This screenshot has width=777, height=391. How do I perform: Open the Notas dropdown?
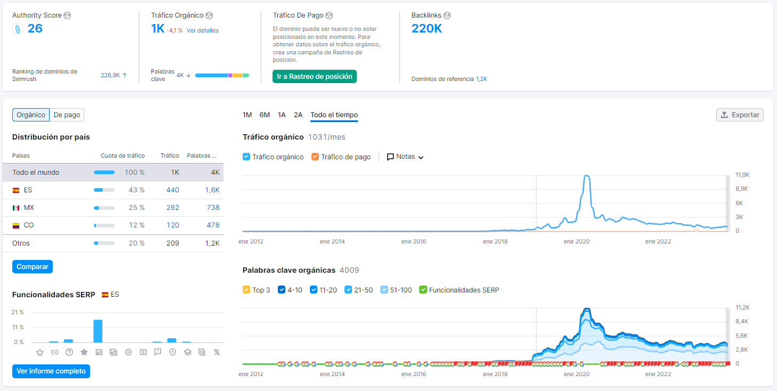(405, 157)
